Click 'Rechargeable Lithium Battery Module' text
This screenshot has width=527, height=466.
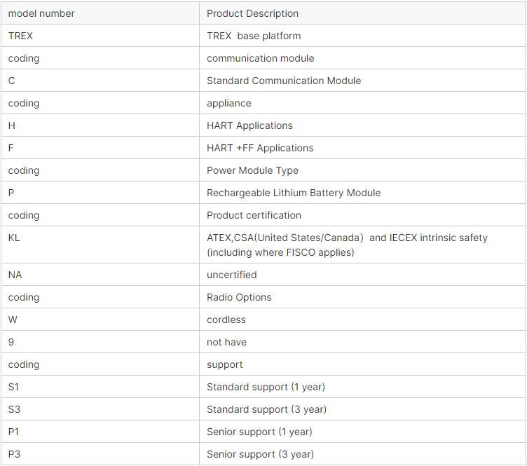click(x=294, y=193)
